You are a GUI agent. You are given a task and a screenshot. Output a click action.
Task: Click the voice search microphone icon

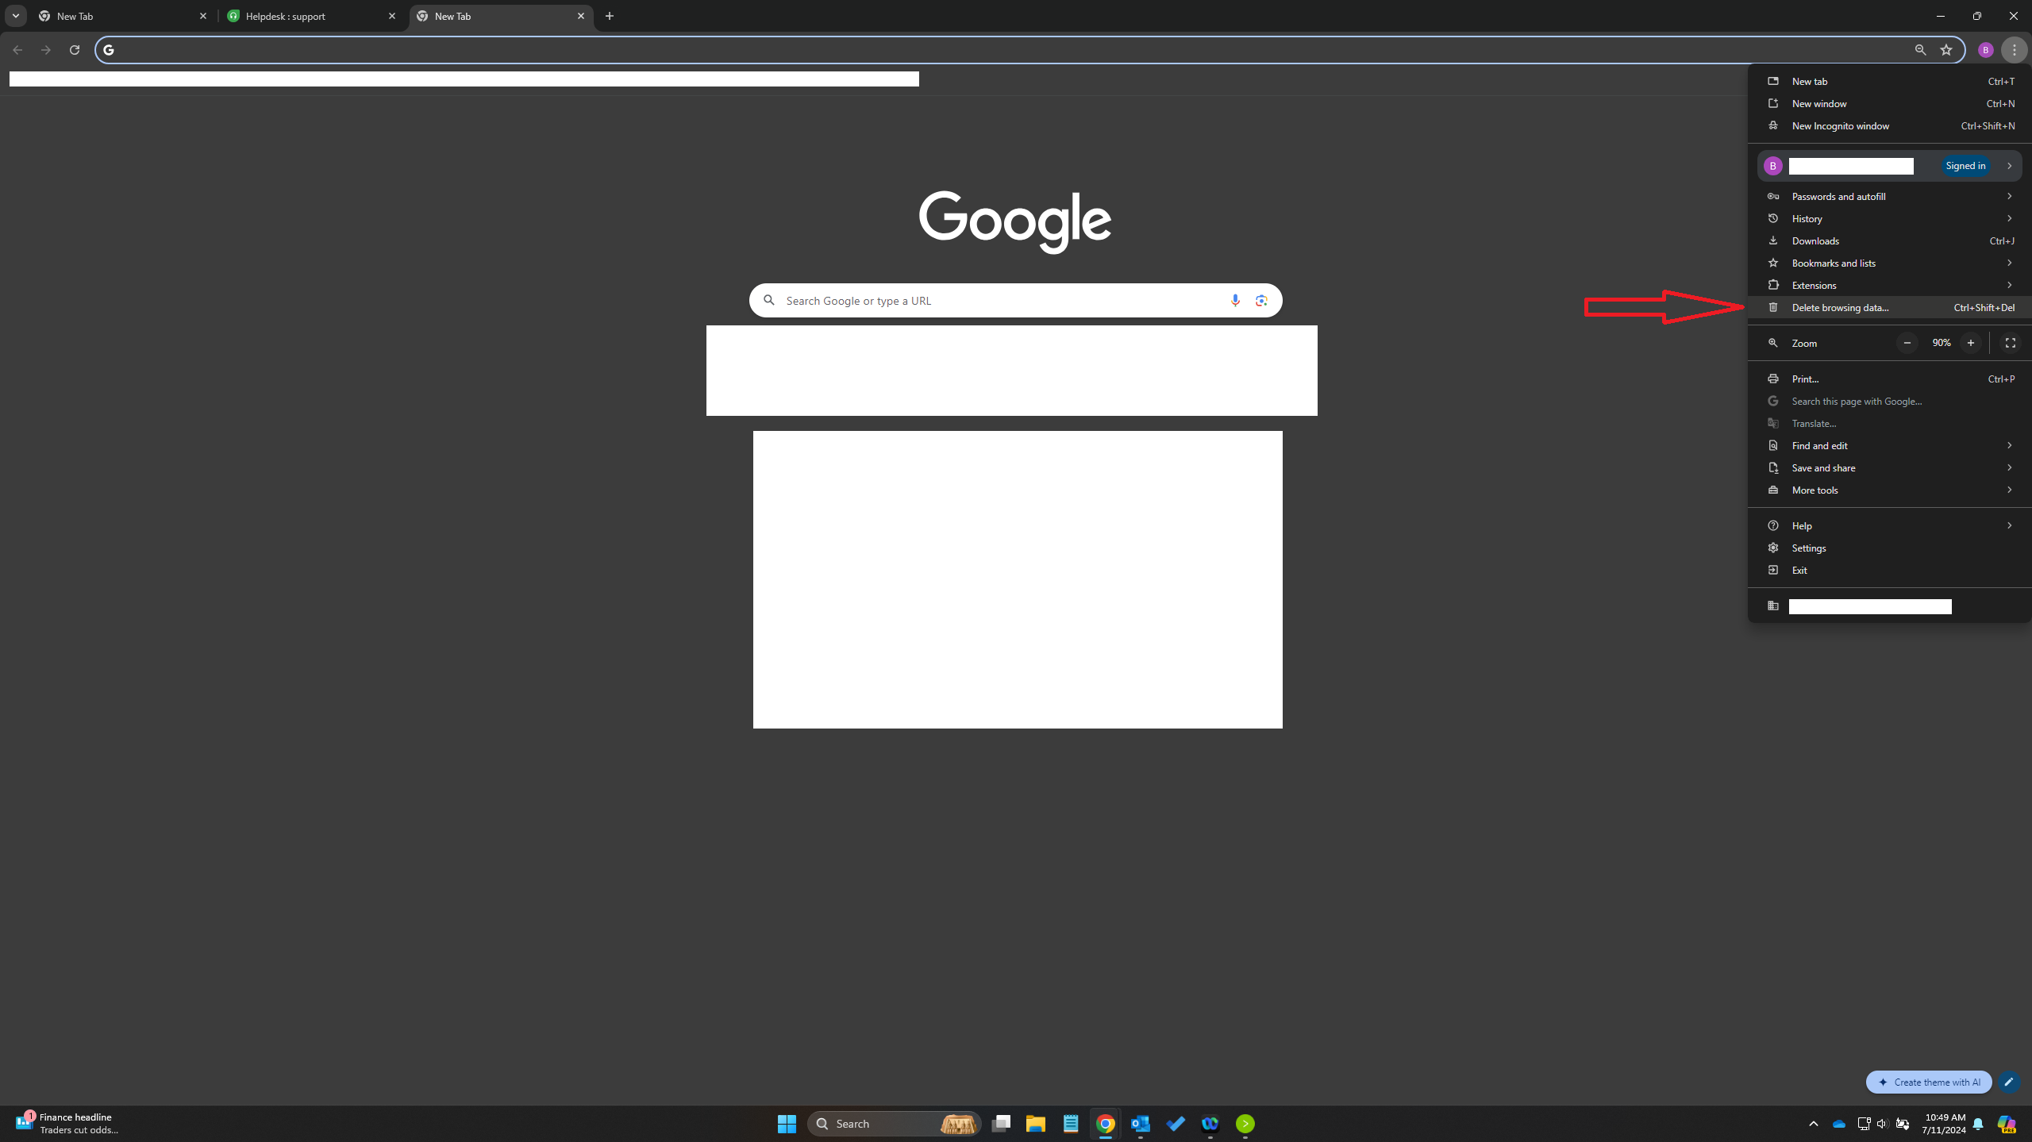[x=1234, y=300]
